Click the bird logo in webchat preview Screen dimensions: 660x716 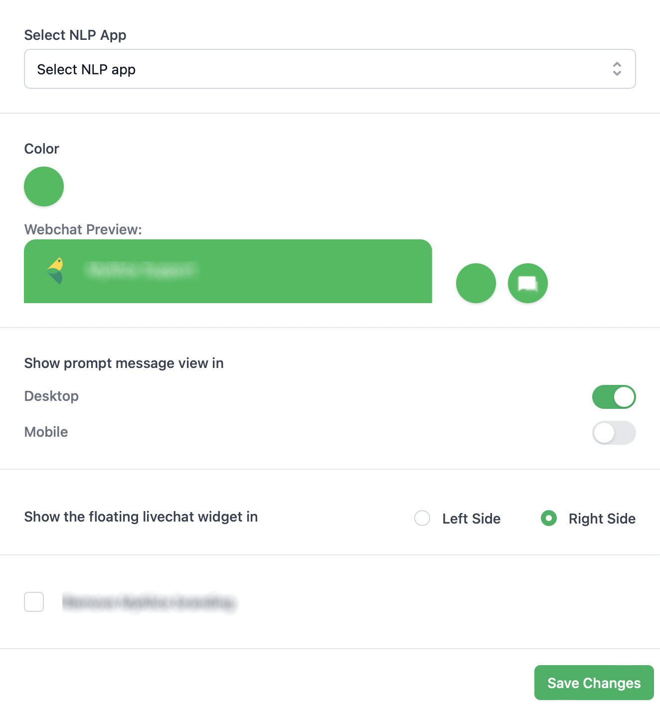coord(56,271)
